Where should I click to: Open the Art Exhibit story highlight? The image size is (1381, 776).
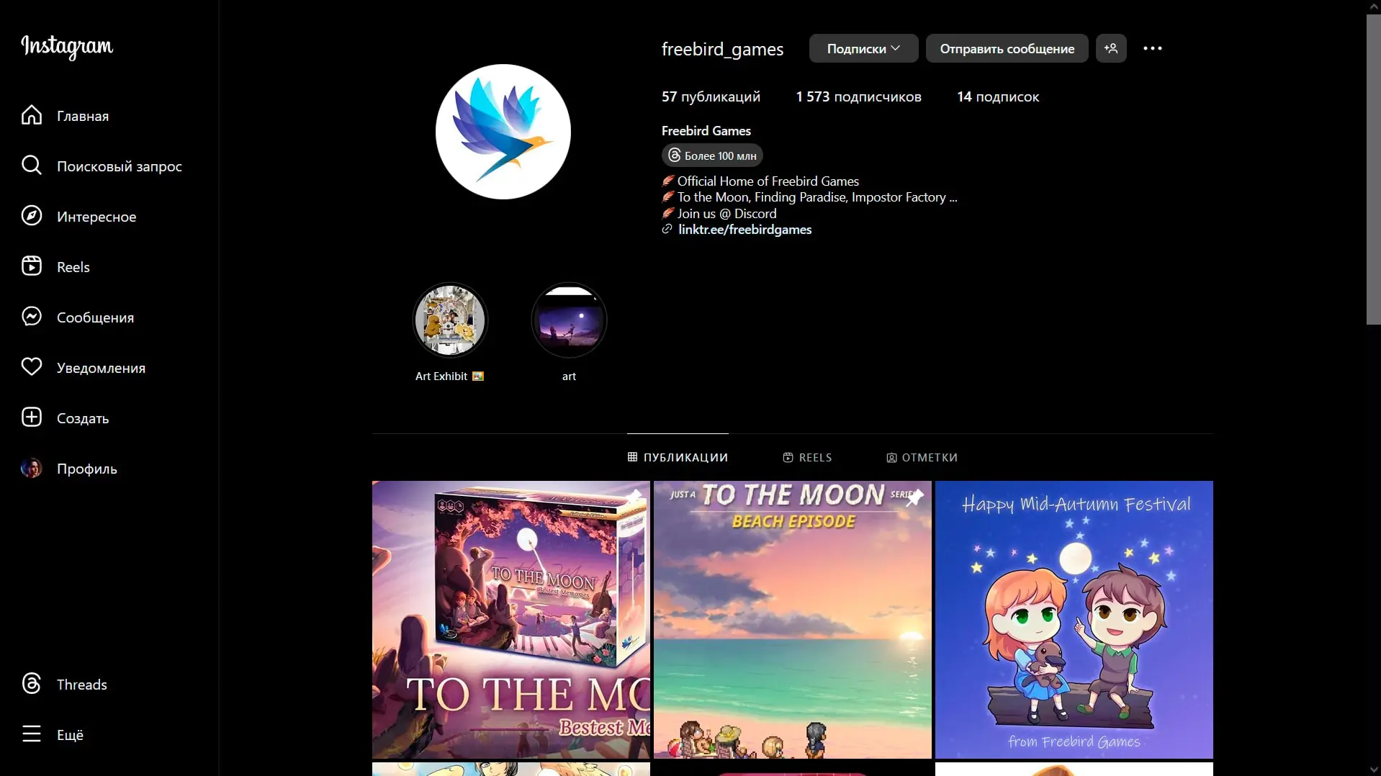[x=450, y=321]
